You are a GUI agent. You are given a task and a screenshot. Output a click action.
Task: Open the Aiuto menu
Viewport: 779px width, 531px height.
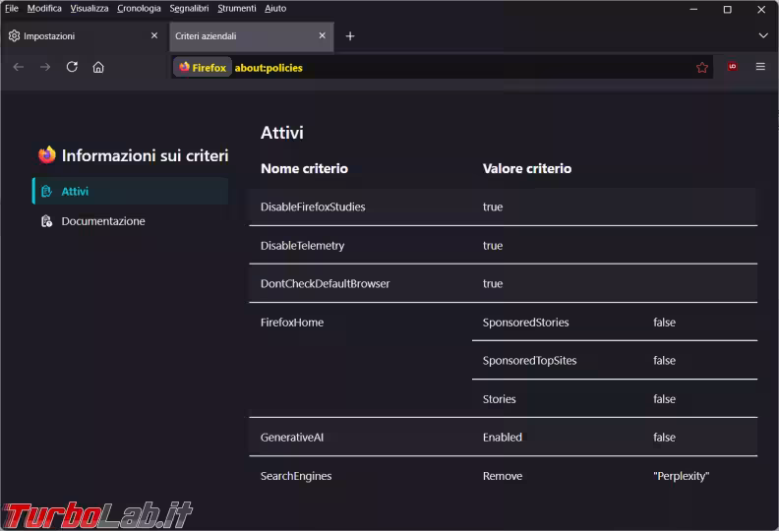[x=275, y=9]
